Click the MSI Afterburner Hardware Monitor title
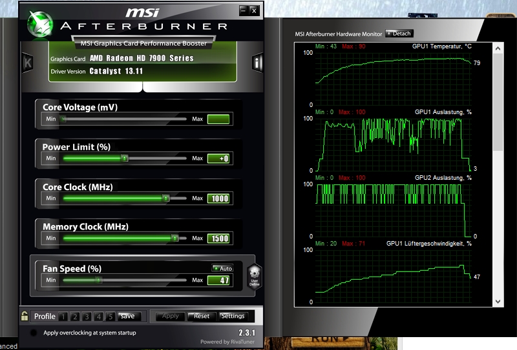This screenshot has width=517, height=350. pos(338,34)
